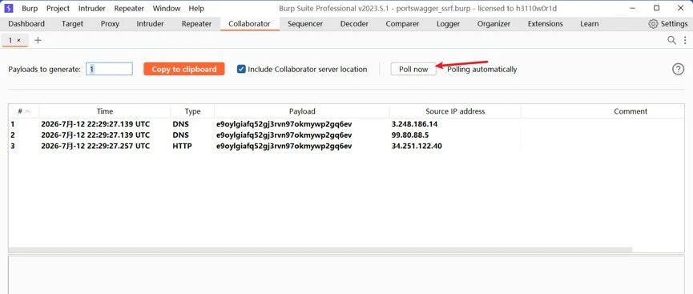Sort by Source IP address header
This screenshot has width=693, height=294.
pos(455,111)
